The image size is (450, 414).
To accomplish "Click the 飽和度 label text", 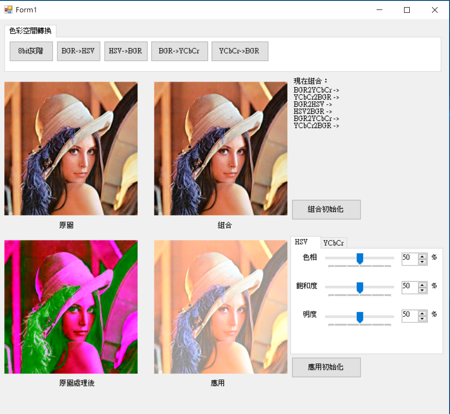I will pyautogui.click(x=307, y=285).
